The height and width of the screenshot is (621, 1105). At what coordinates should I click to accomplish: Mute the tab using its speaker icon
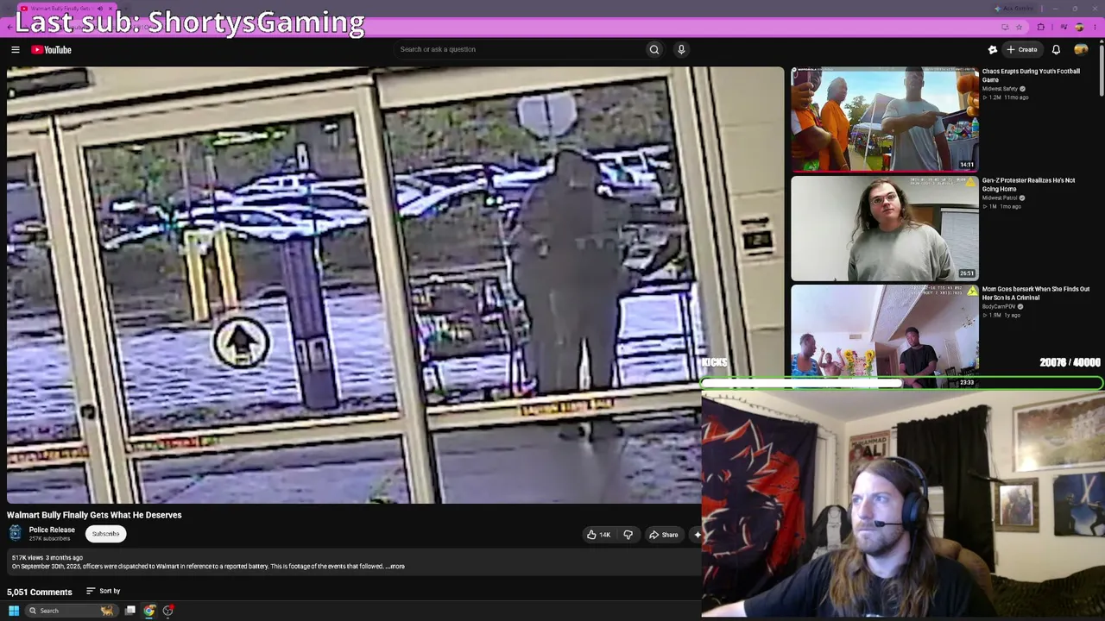(x=98, y=8)
